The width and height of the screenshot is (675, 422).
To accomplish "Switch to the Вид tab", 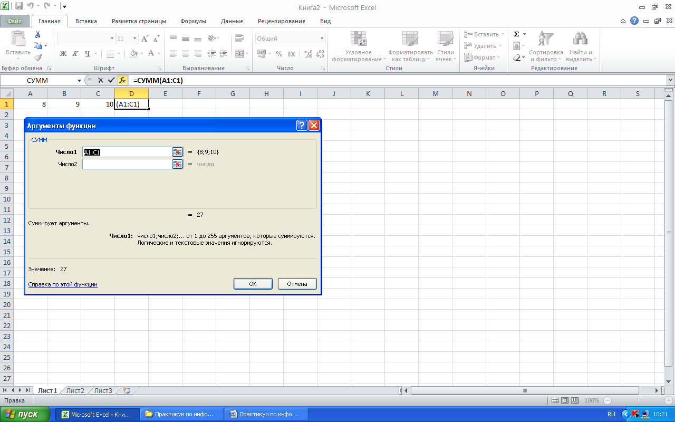I will click(x=325, y=21).
